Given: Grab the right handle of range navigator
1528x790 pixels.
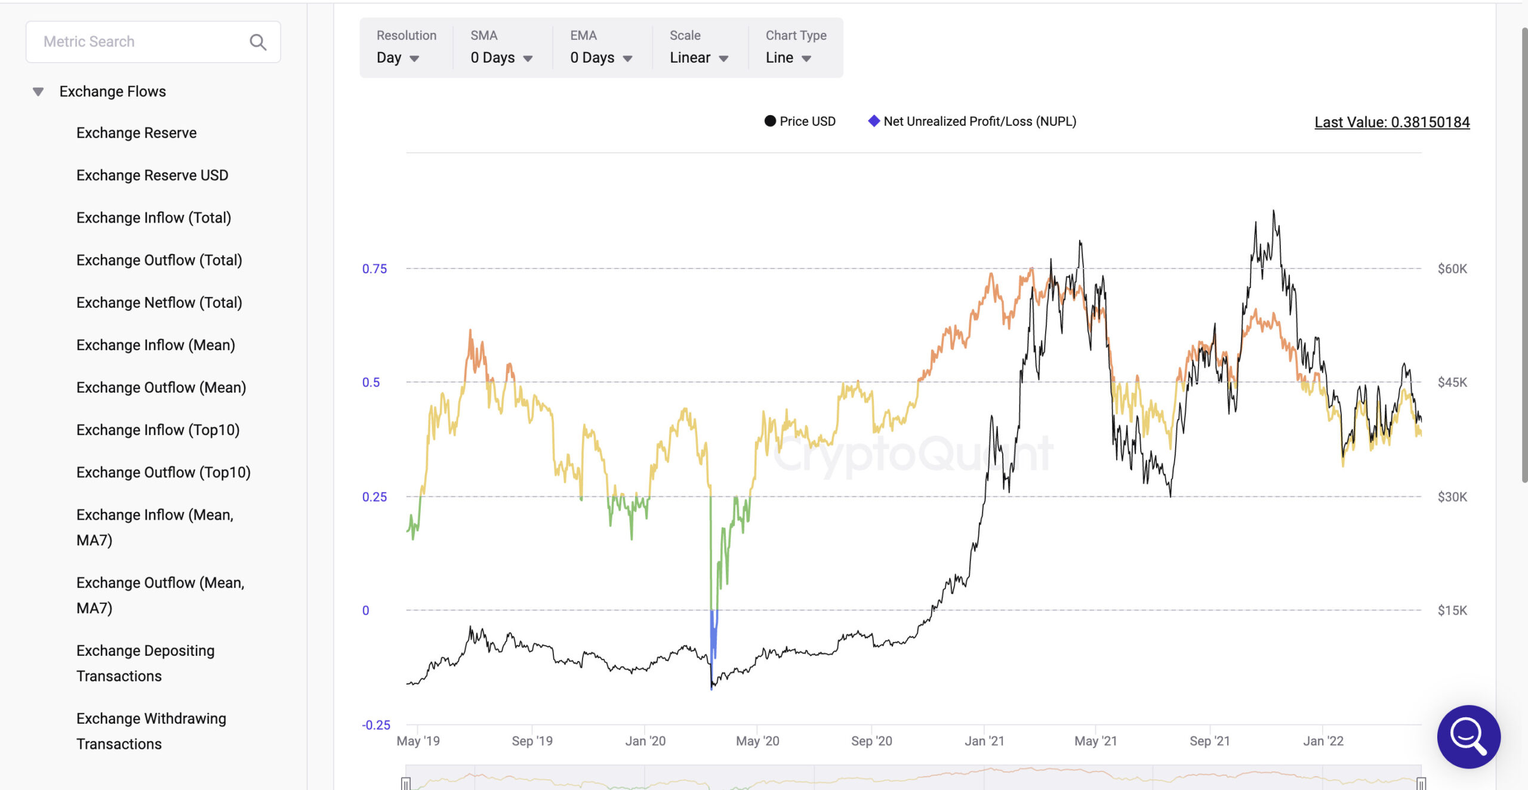Looking at the screenshot, I should (1421, 783).
